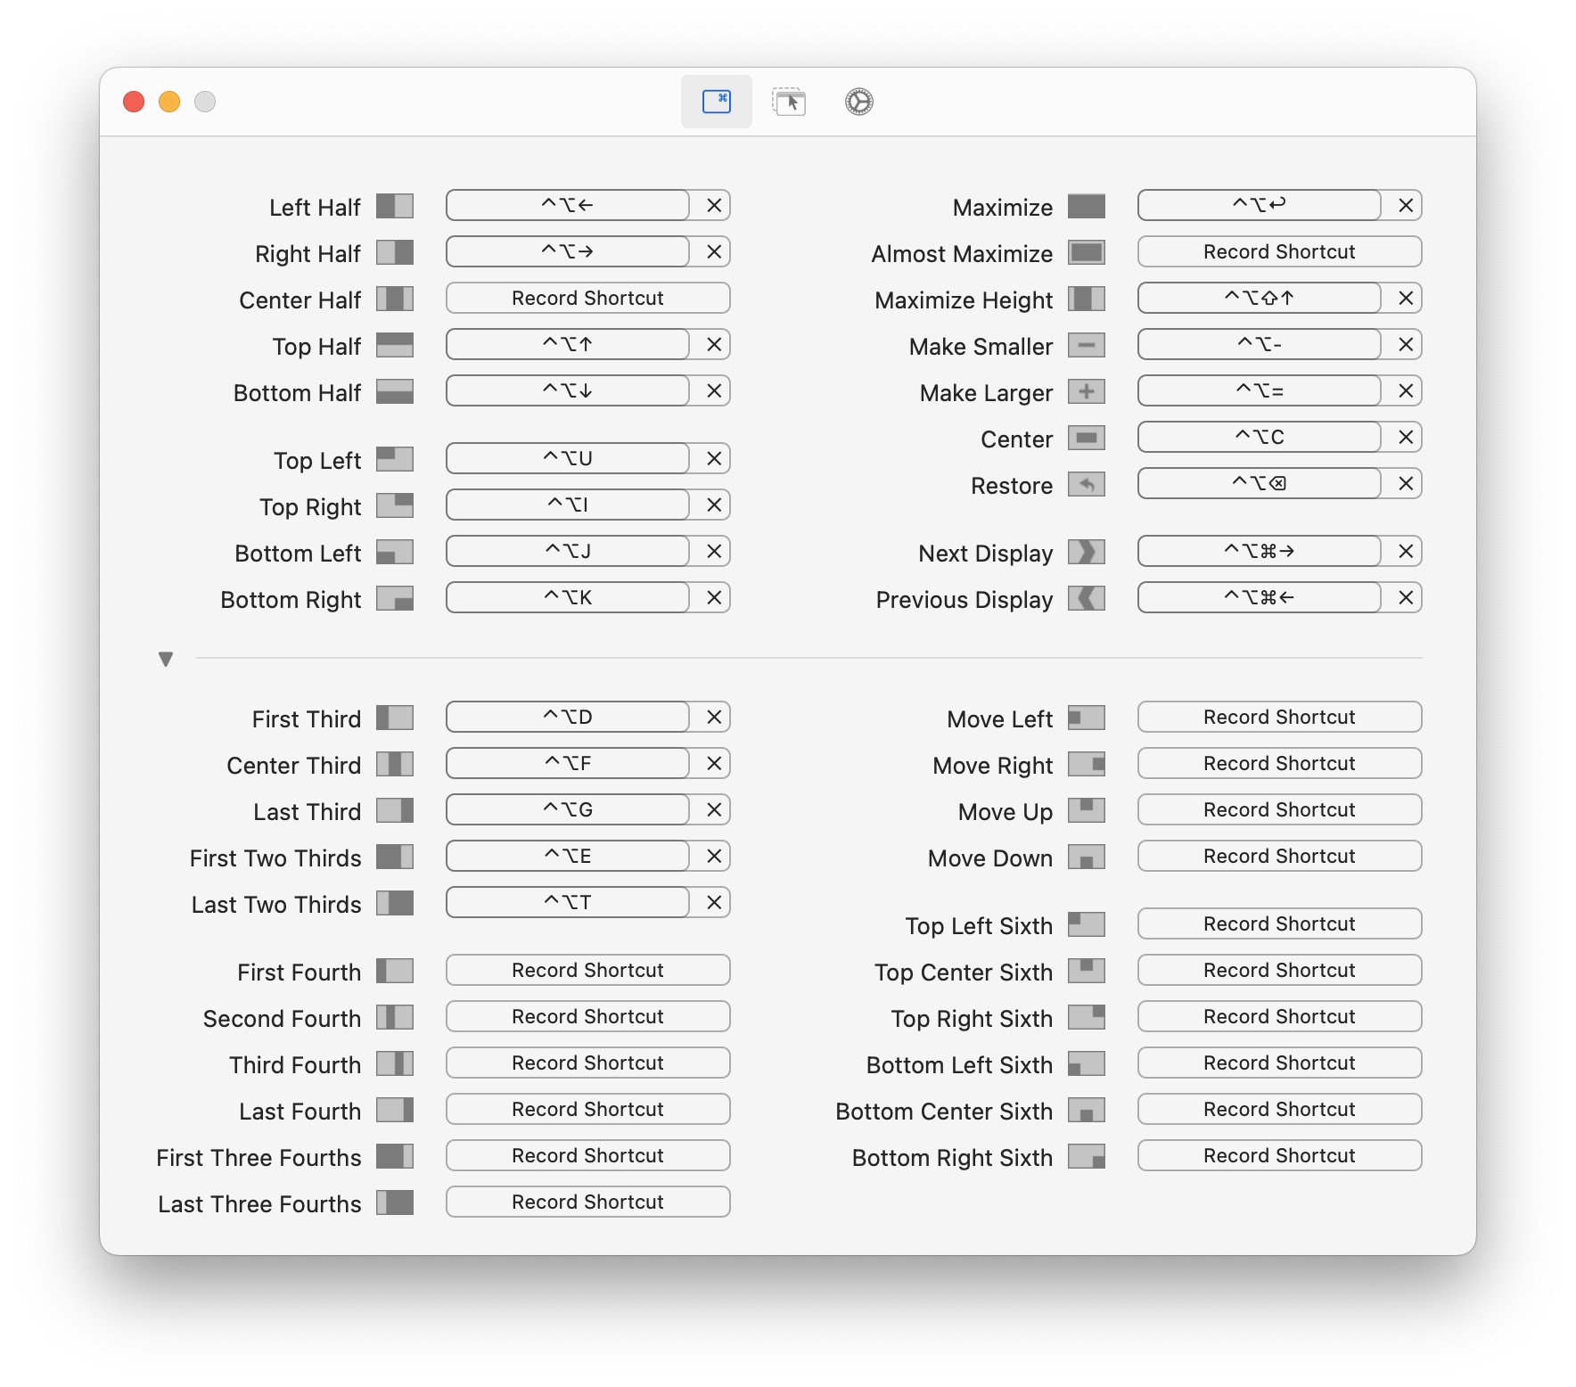Click the Maximize window icon
The height and width of the screenshot is (1387, 1576).
coord(1086,206)
